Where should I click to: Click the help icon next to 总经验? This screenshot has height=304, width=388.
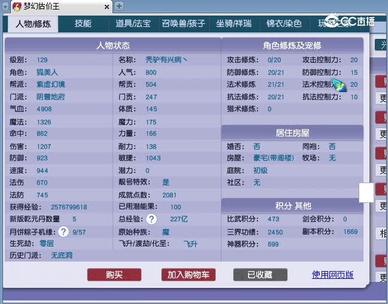point(151,219)
